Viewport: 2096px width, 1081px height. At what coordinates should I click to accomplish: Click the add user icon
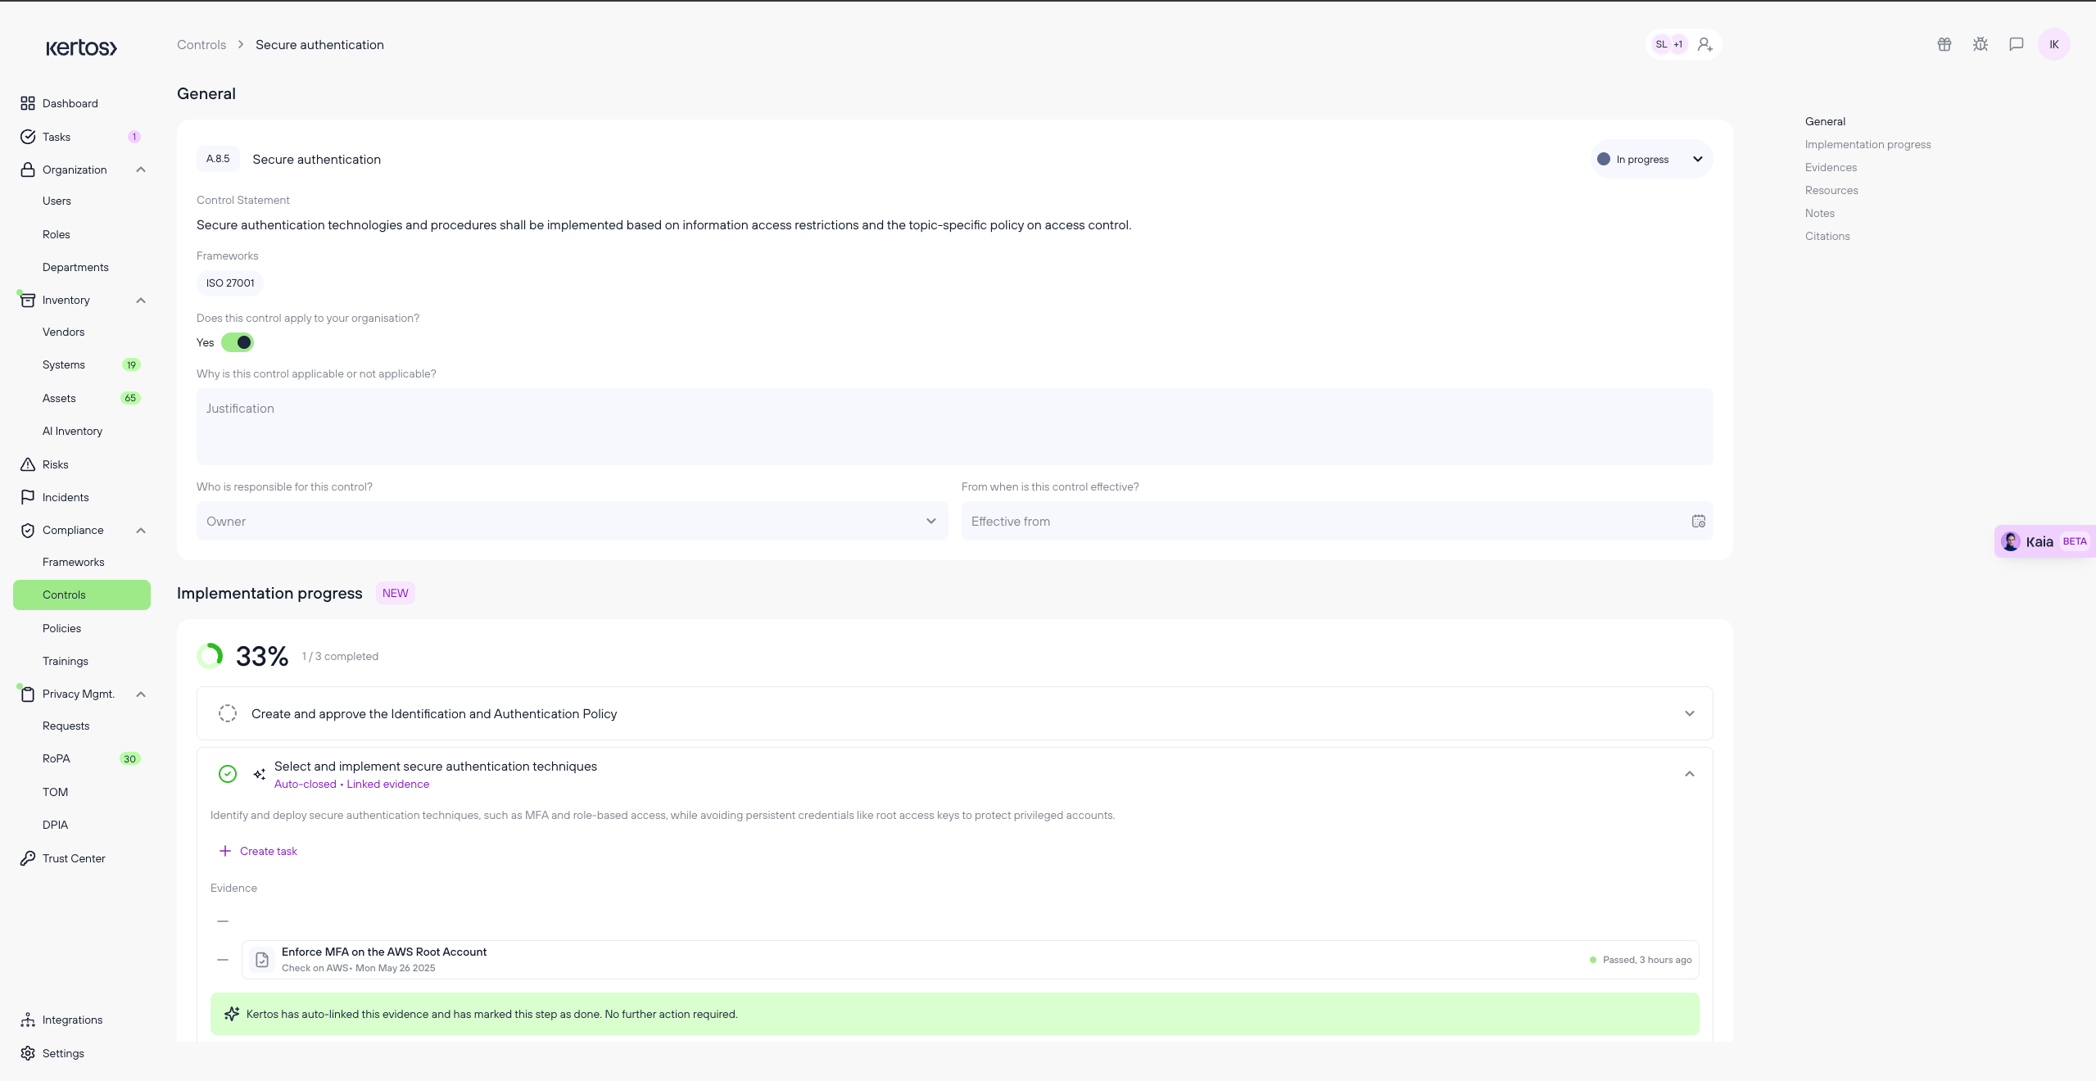click(1705, 44)
